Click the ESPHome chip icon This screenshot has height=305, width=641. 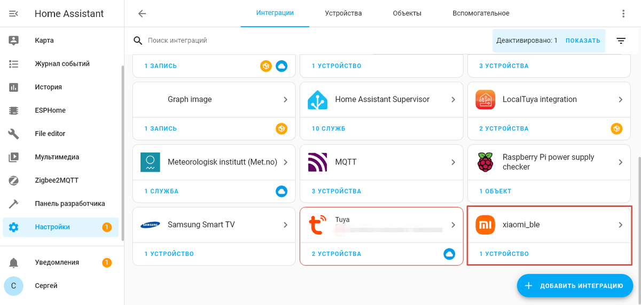pyautogui.click(x=14, y=110)
